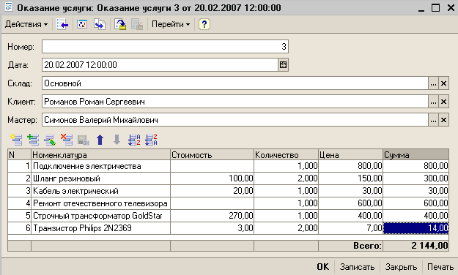Screen dimensions: 458x275
Task: Click Количество cell 2,000 for Транзистор Philips
Action: pyautogui.click(x=286, y=228)
